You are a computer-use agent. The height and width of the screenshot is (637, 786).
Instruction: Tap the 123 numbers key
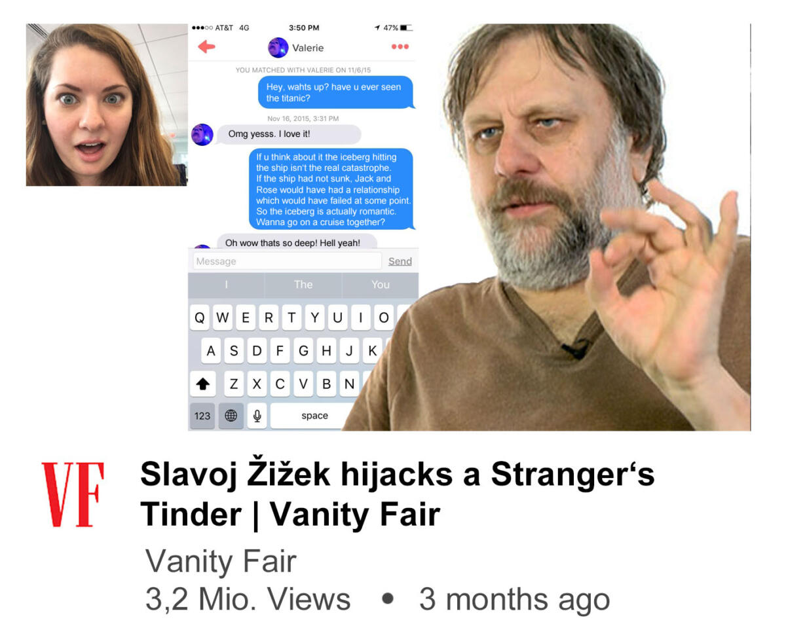tap(202, 416)
